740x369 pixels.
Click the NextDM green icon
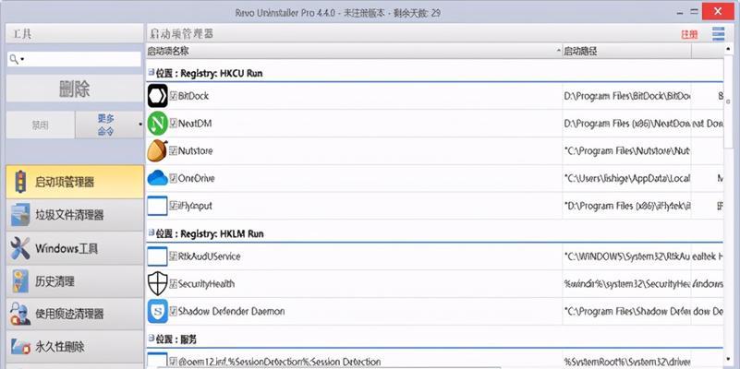click(157, 124)
